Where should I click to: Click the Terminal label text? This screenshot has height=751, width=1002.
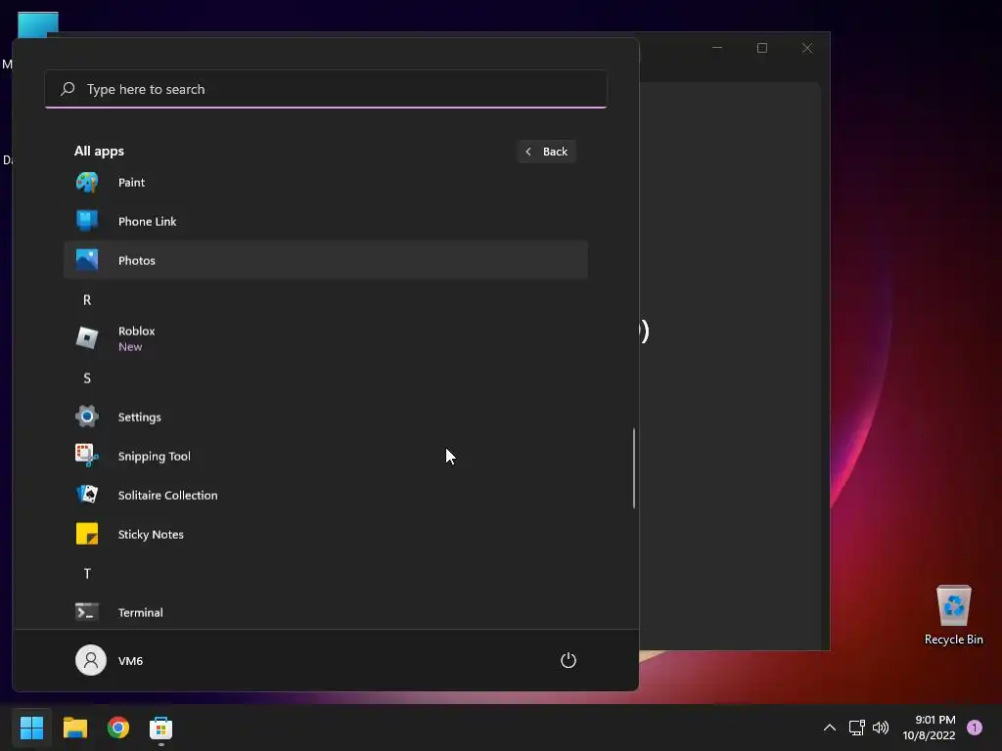click(141, 612)
